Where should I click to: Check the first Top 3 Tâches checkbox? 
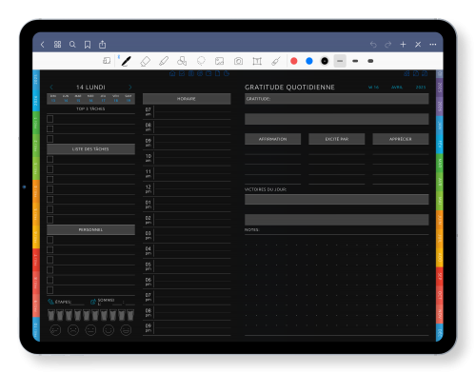click(x=50, y=119)
